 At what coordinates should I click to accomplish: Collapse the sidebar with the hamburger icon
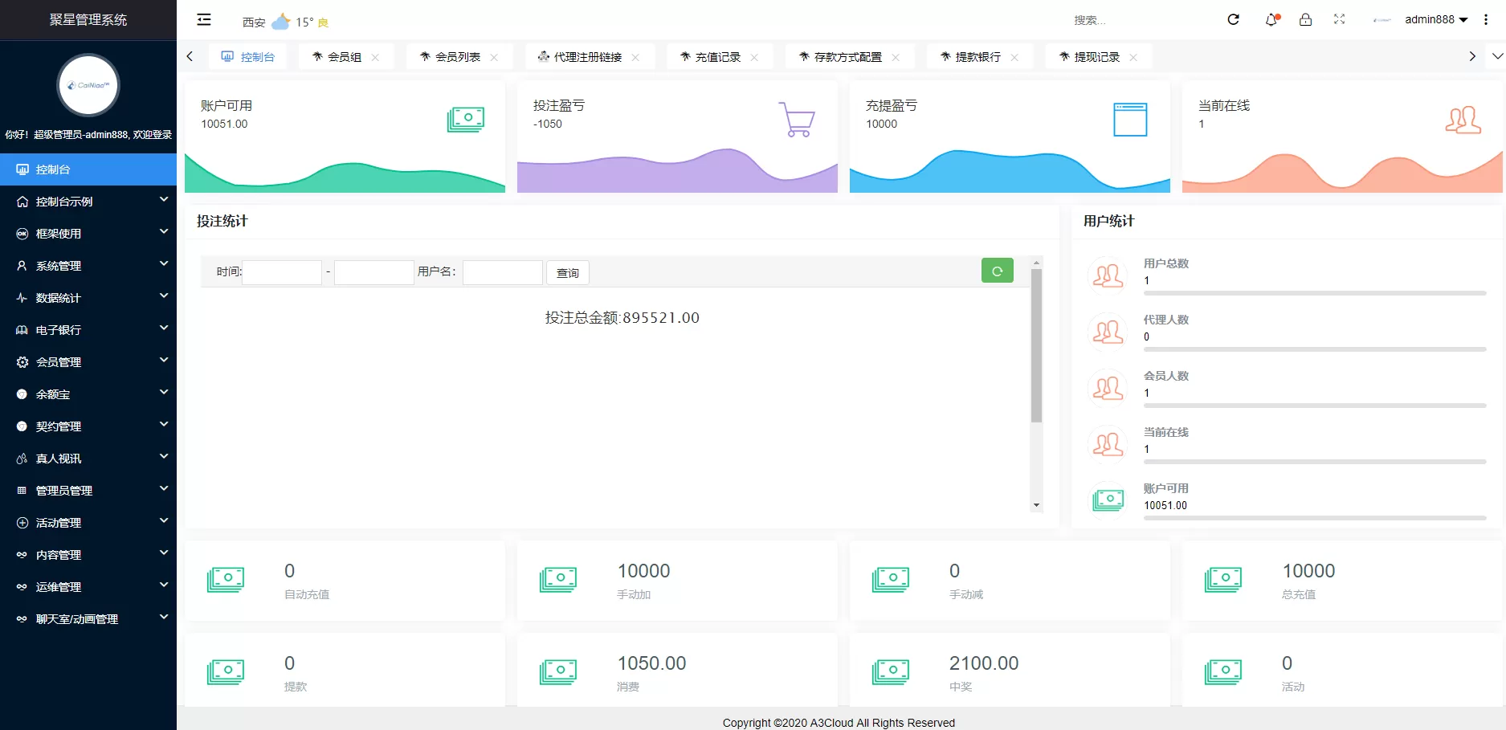click(x=203, y=19)
